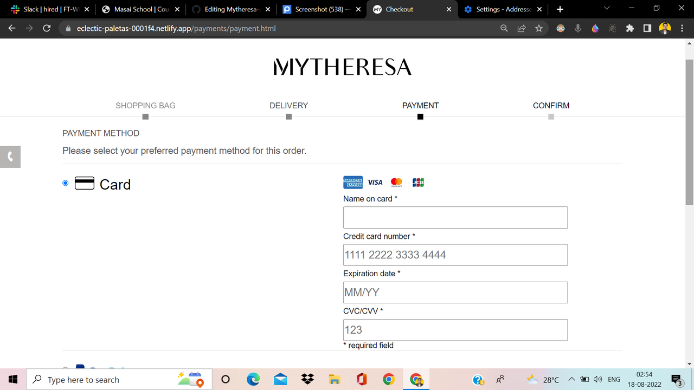This screenshot has height=390, width=694.
Task: Switch to the Slack hired tab
Action: click(50, 9)
